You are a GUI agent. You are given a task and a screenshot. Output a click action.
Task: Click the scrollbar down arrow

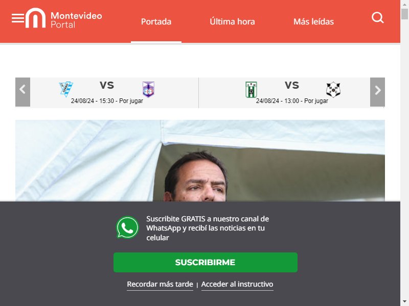[x=404, y=302]
